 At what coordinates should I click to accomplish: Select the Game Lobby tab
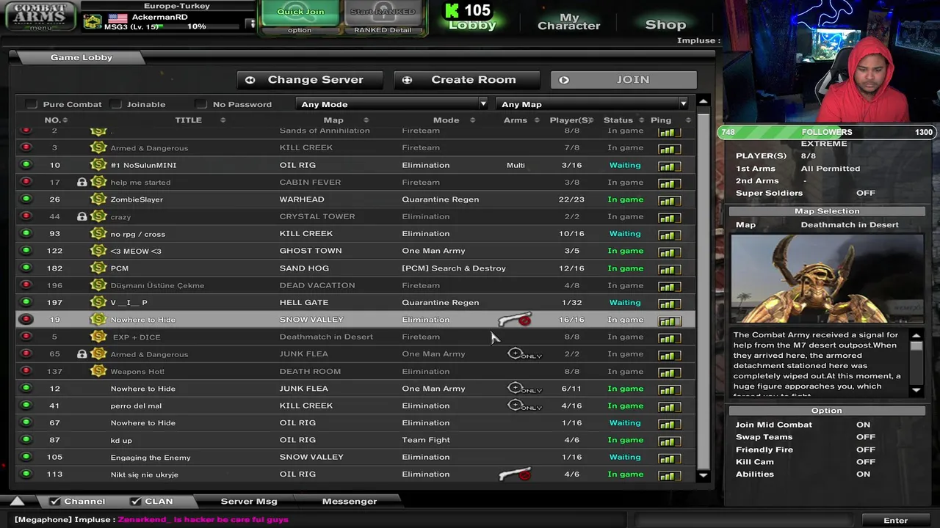(82, 57)
